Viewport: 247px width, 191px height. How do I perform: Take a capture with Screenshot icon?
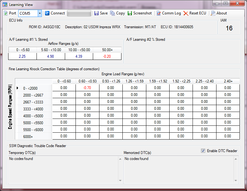coord(130,13)
